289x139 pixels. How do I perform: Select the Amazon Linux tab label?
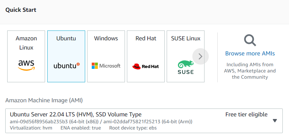pos(26,43)
